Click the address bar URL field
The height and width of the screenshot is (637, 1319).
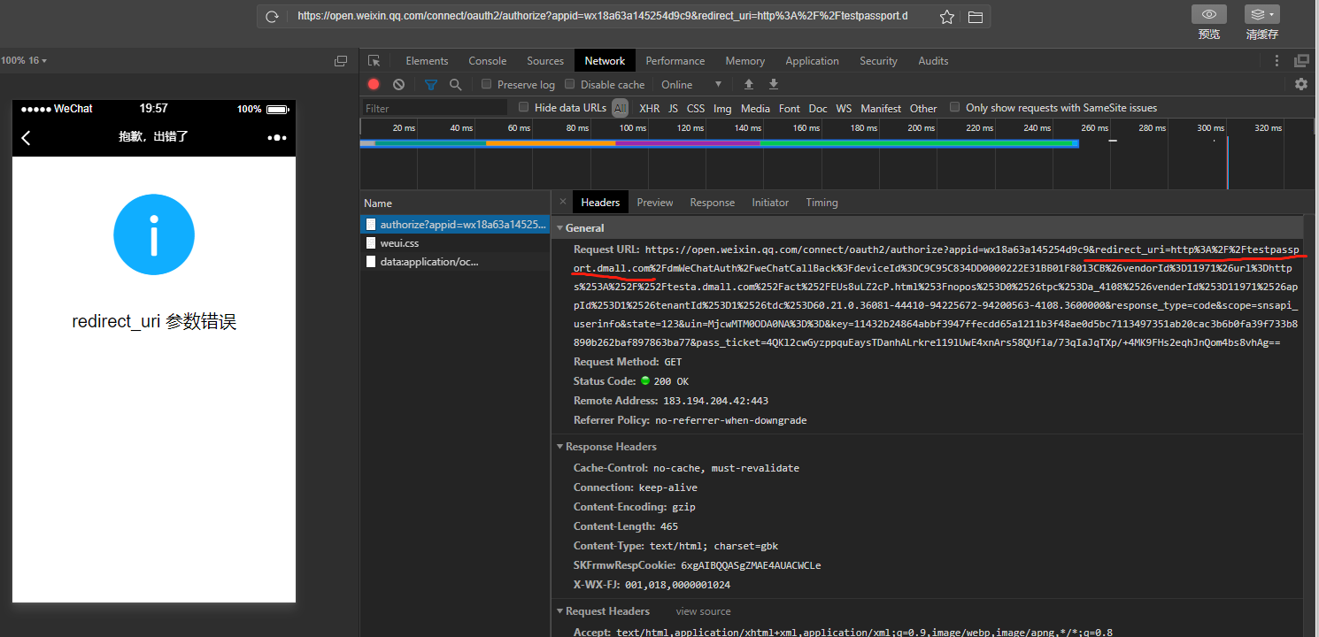click(x=602, y=16)
